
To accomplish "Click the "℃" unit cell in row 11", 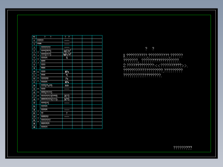I will 67,75.
